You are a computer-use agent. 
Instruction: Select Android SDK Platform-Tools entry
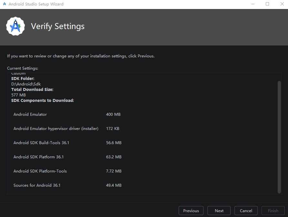coord(40,171)
